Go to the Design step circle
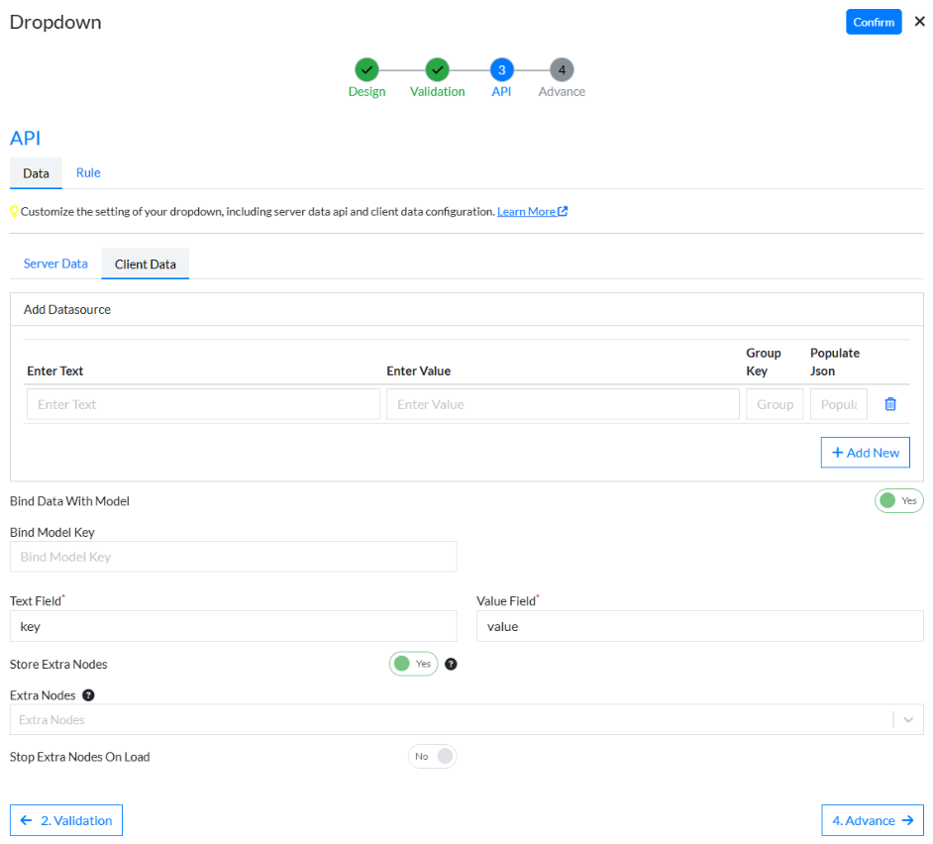The height and width of the screenshot is (844, 933). [x=366, y=69]
